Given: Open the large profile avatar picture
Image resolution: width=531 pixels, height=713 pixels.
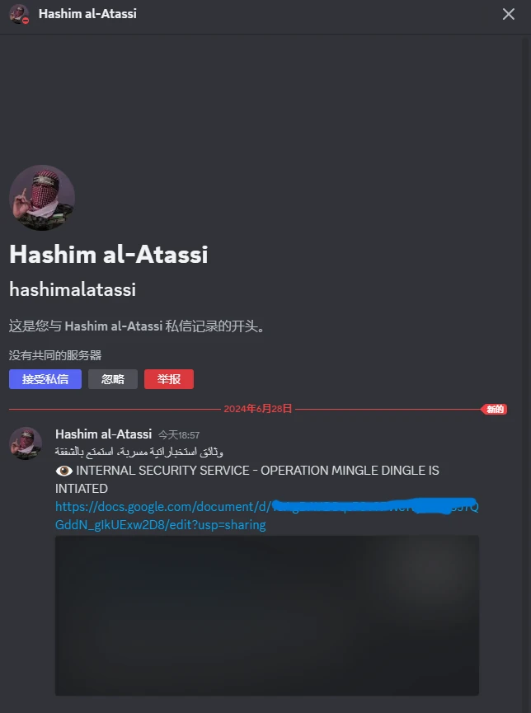Looking at the screenshot, I should (x=42, y=198).
